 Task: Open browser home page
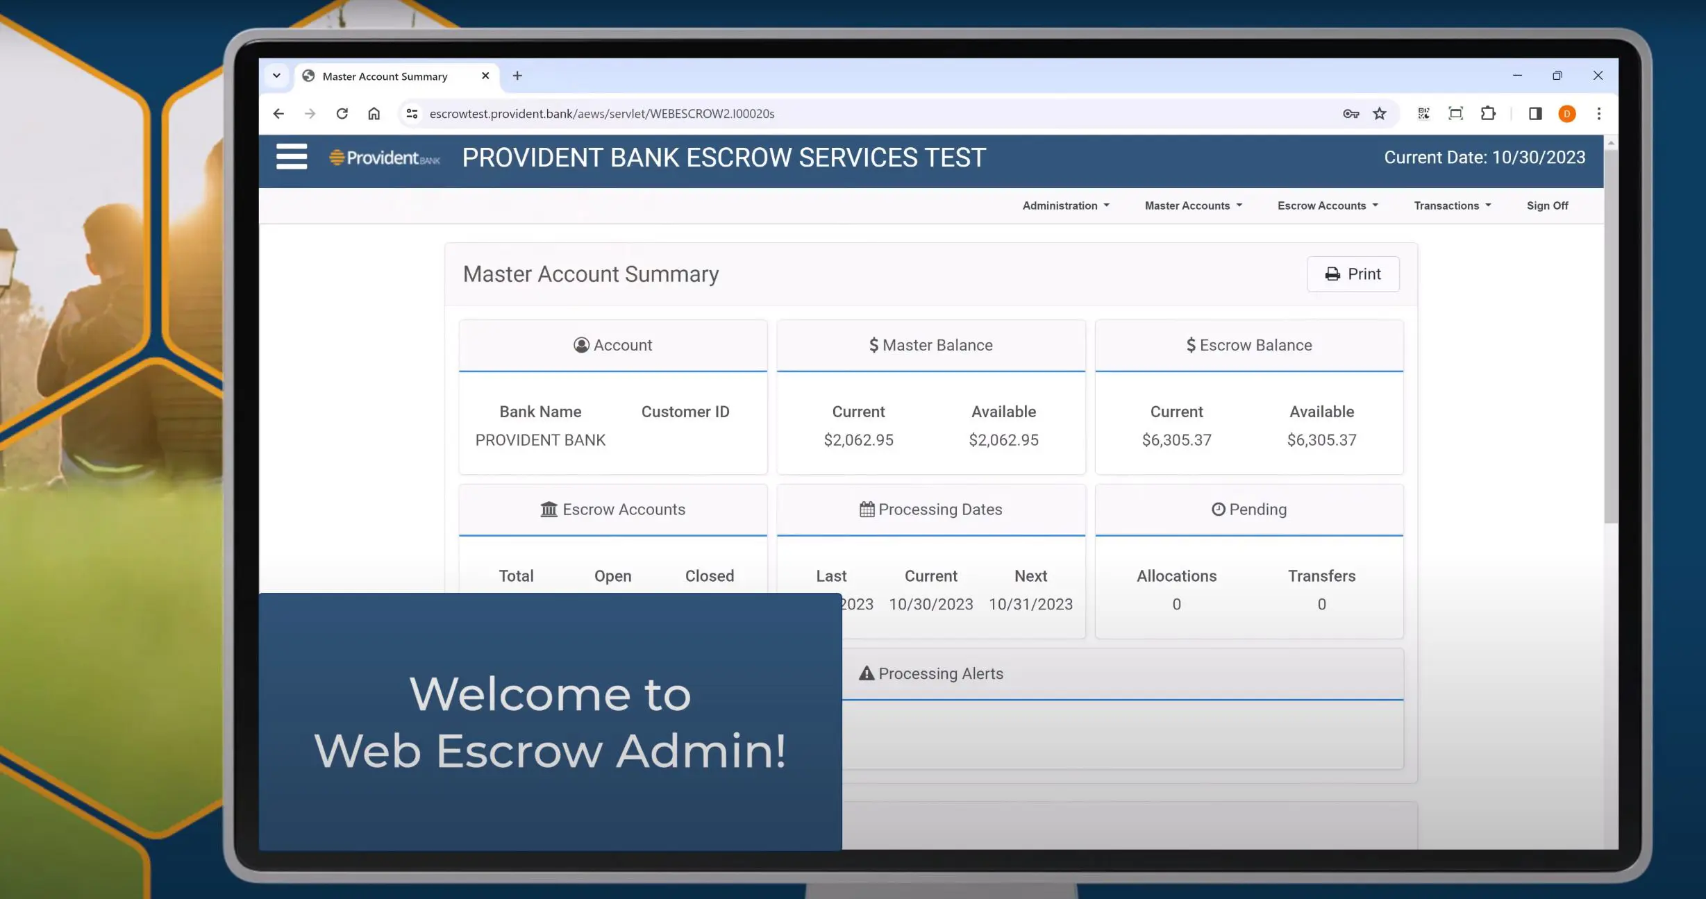(374, 113)
